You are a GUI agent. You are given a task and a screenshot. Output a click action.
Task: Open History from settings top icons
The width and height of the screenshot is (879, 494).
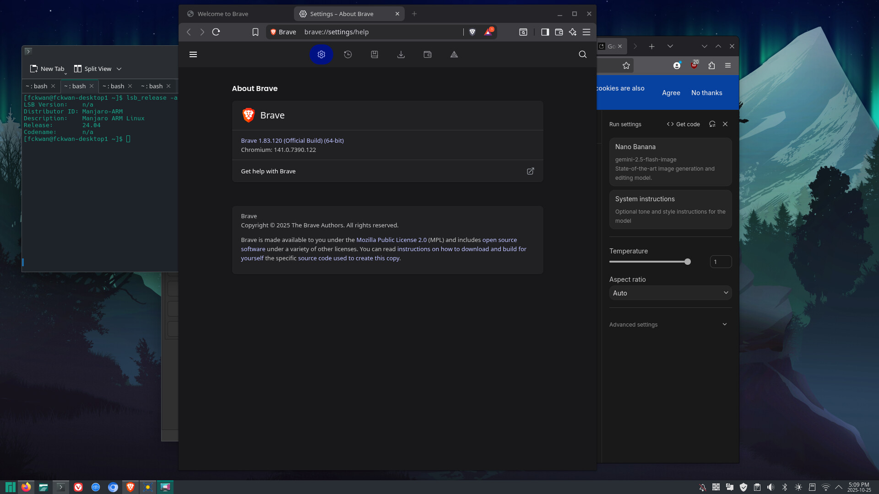coord(348,54)
